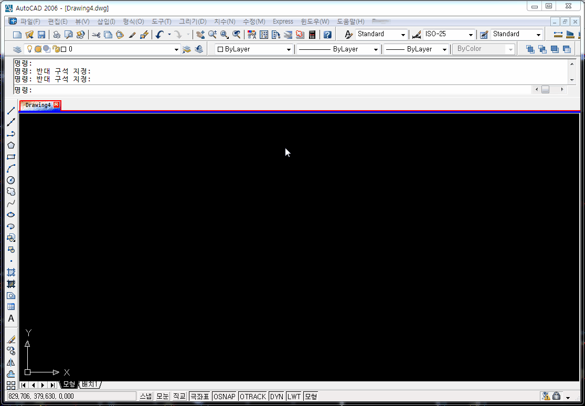585x406 pixels.
Task: Select the Mirror modify tool
Action: click(x=11, y=362)
